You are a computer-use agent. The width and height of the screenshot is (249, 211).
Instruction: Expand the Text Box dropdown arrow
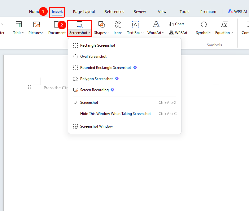[142, 33]
